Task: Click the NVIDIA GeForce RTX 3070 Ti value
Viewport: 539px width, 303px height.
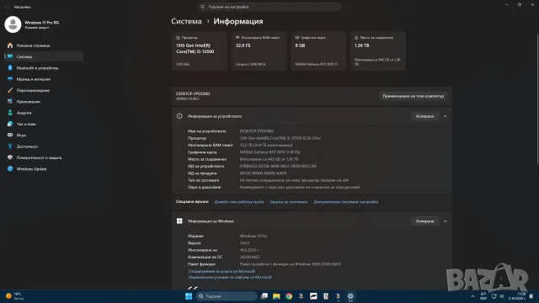Action: [269, 152]
